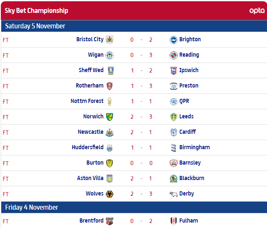Click the Fulham club crest
267x228 pixels.
(x=173, y=221)
